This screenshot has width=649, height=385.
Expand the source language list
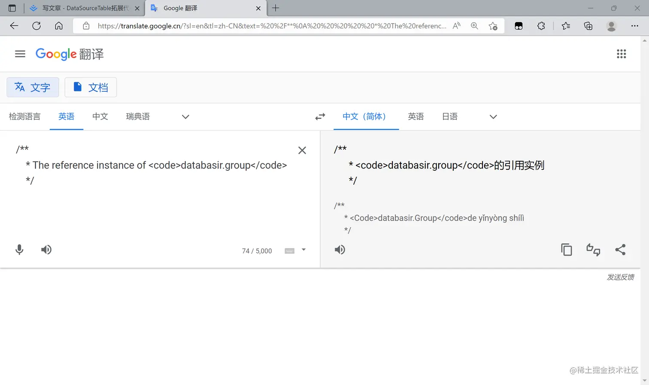coord(185,117)
